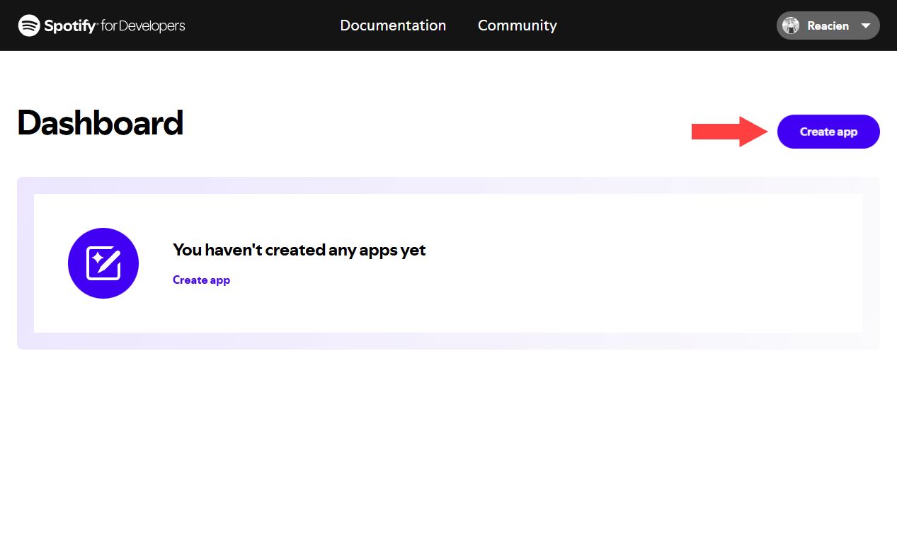Click the message saying you haven't created apps
The image size is (897, 540).
coord(299,250)
